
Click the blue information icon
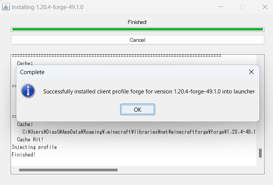[28, 91]
